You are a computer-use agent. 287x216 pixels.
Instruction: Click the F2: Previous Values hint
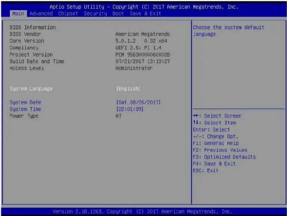[220, 150]
